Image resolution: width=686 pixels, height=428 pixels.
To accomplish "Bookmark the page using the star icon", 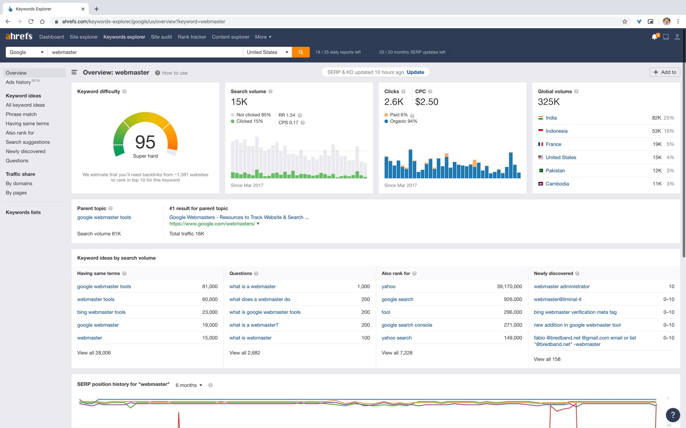I will [625, 21].
